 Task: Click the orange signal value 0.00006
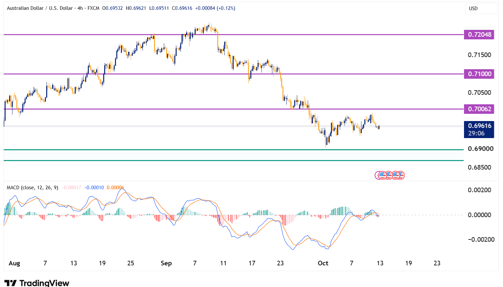coord(115,188)
